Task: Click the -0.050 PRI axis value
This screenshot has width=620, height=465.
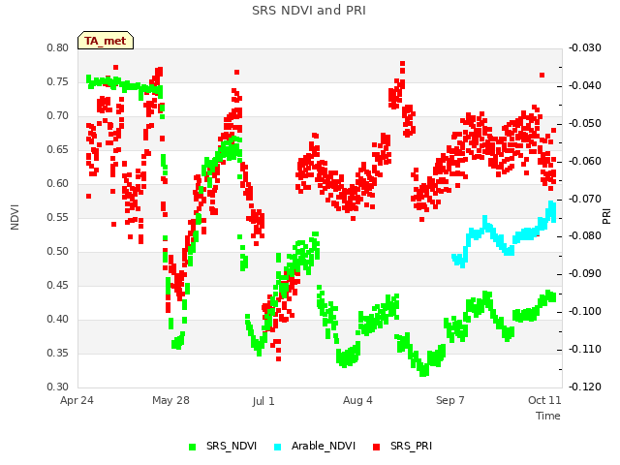Action: coord(585,123)
